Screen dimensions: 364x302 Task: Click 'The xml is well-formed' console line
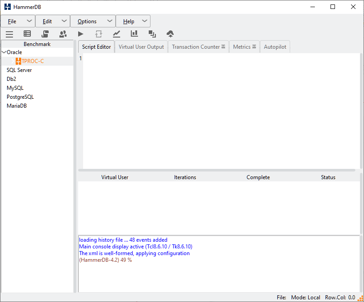[x=134, y=253]
